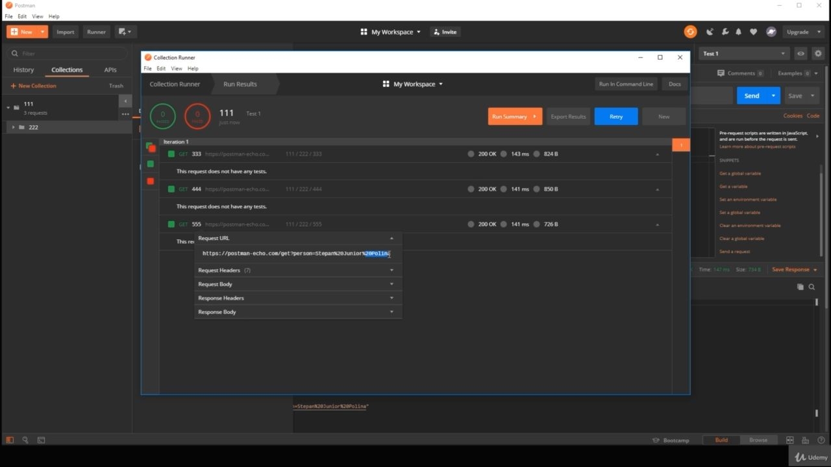831x467 pixels.
Task: Click the My Workspace grid icon in the runner
Action: pos(386,84)
